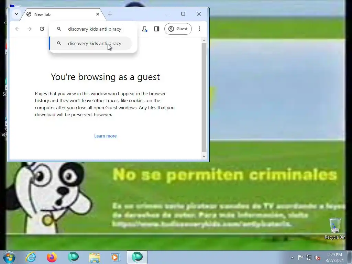The height and width of the screenshot is (264, 352).
Task: Switch to active browser taskbar button
Action: (137, 257)
